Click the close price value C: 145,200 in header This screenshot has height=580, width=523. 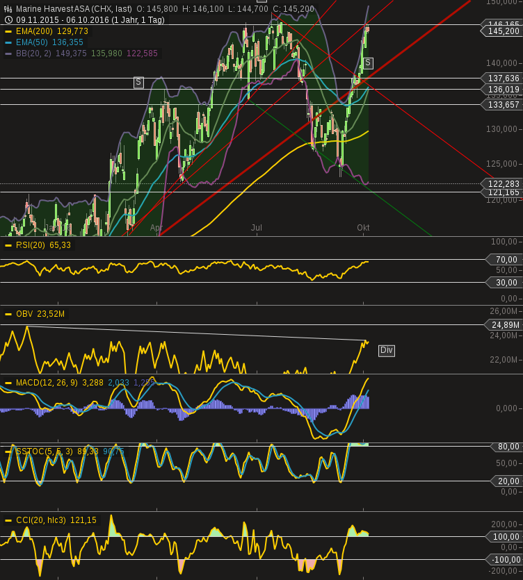point(293,9)
